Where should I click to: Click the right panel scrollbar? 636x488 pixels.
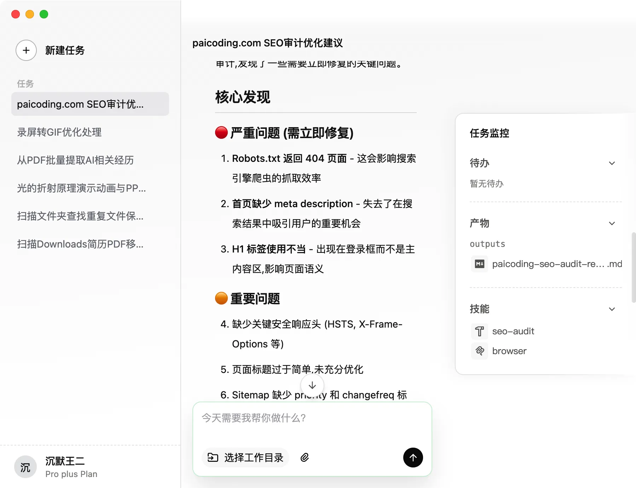coord(634,268)
